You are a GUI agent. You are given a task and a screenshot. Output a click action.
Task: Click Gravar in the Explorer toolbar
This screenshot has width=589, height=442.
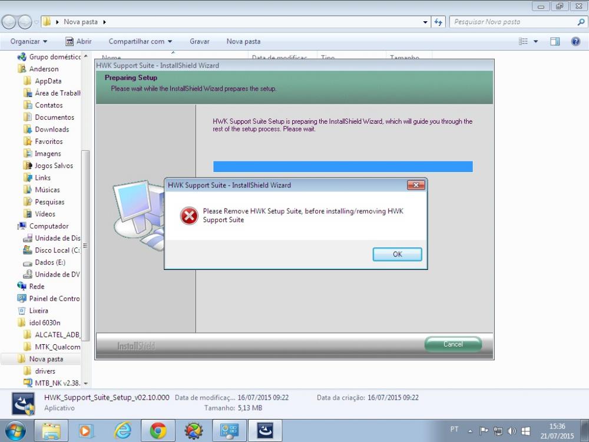point(200,41)
